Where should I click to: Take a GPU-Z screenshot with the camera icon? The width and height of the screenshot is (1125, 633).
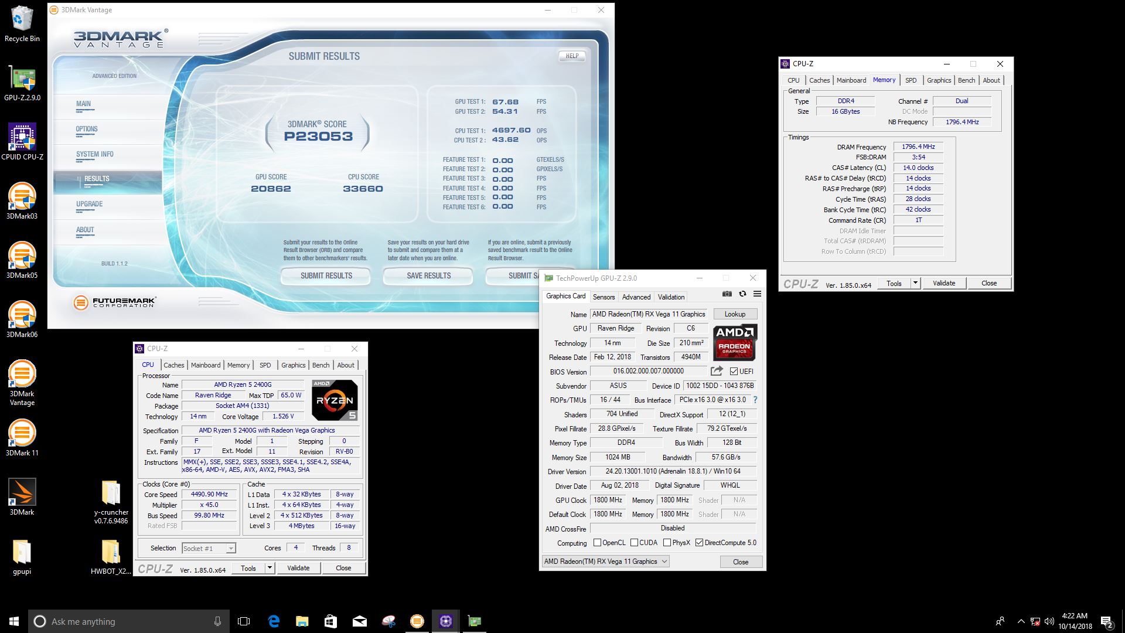727,294
